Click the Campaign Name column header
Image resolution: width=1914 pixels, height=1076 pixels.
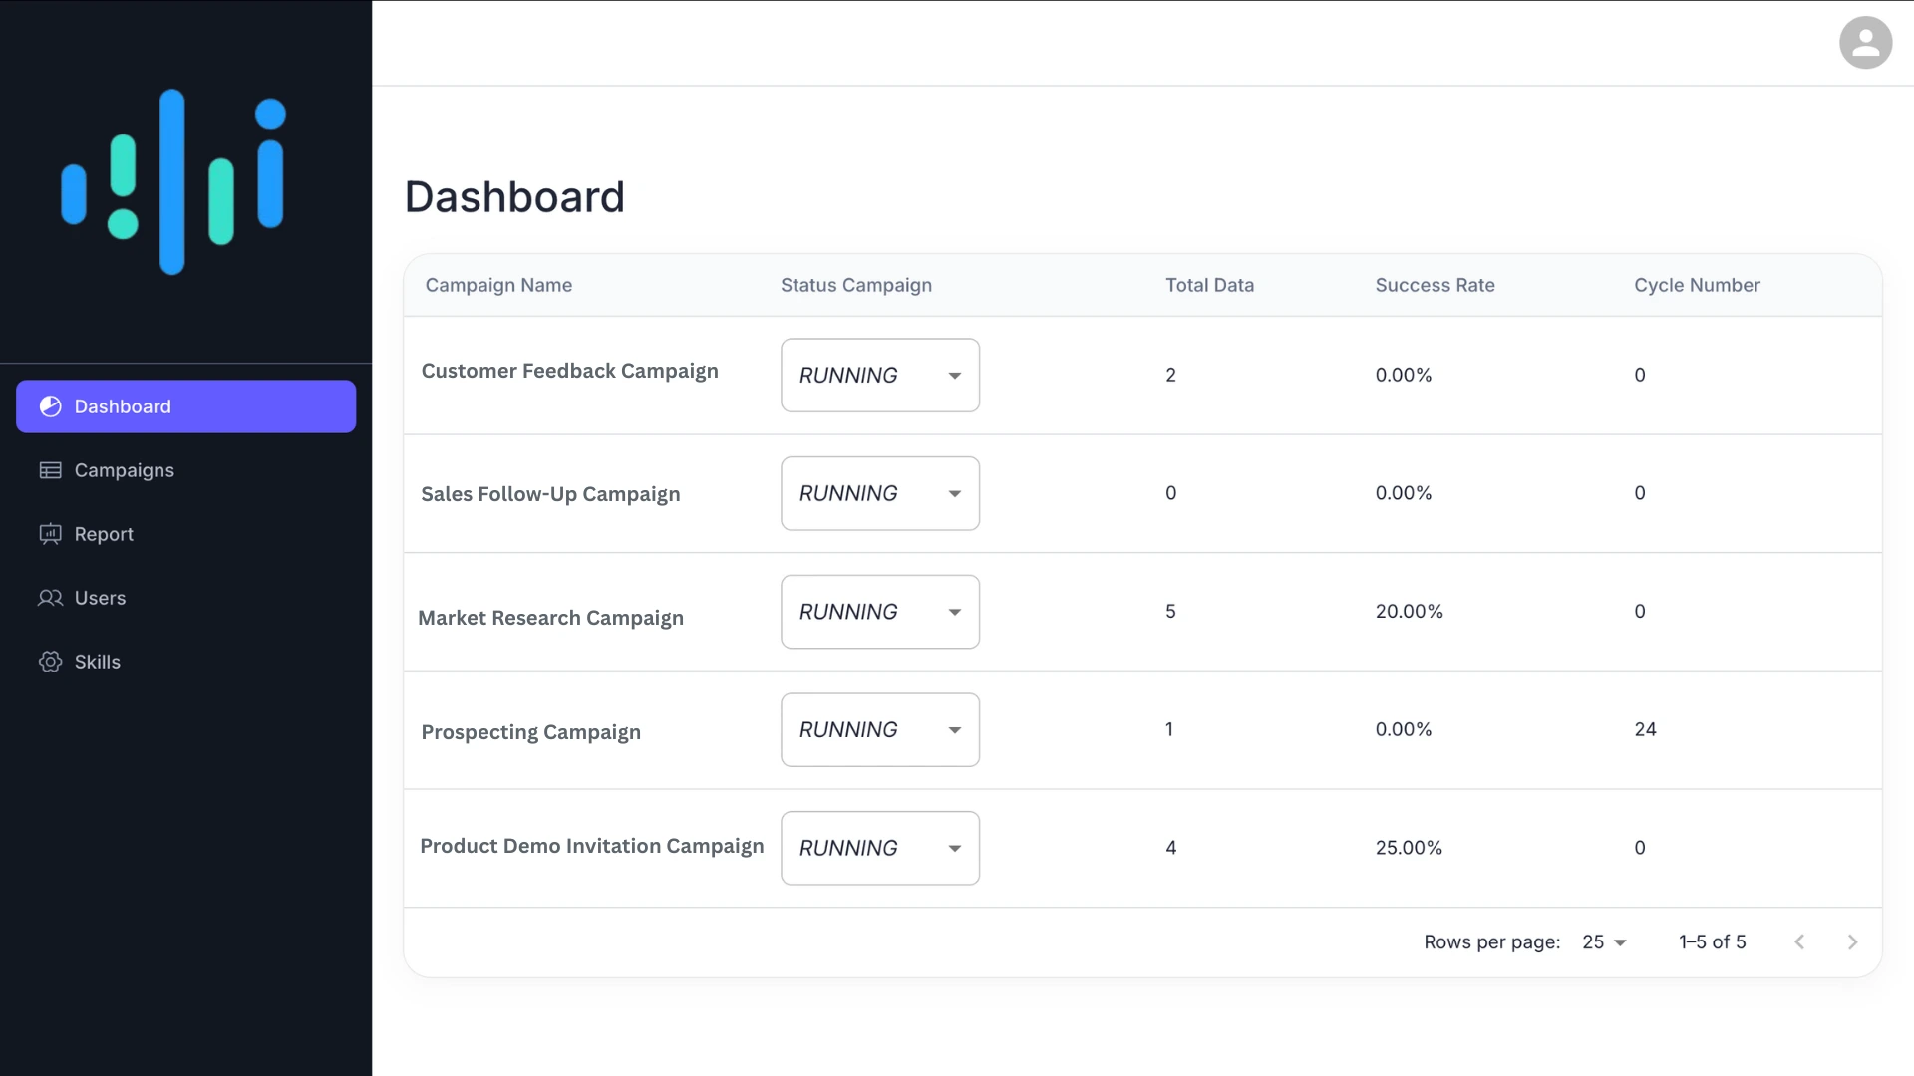(498, 285)
